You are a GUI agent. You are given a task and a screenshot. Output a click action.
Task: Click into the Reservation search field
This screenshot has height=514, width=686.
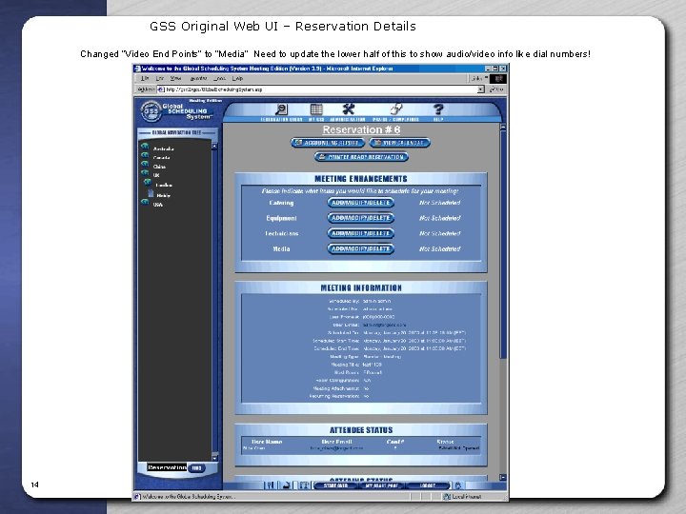tap(167, 467)
